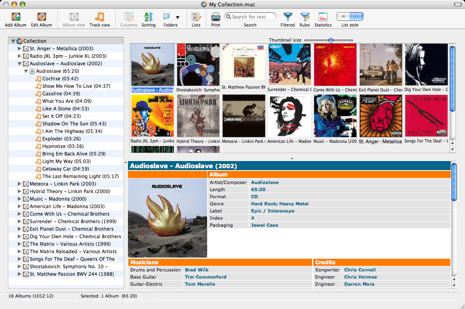The image size is (465, 309).
Task: Select the Shostakovich Symphony album cover
Action: pos(198,65)
